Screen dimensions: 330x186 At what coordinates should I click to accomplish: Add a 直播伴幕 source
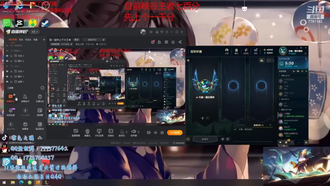point(76,133)
